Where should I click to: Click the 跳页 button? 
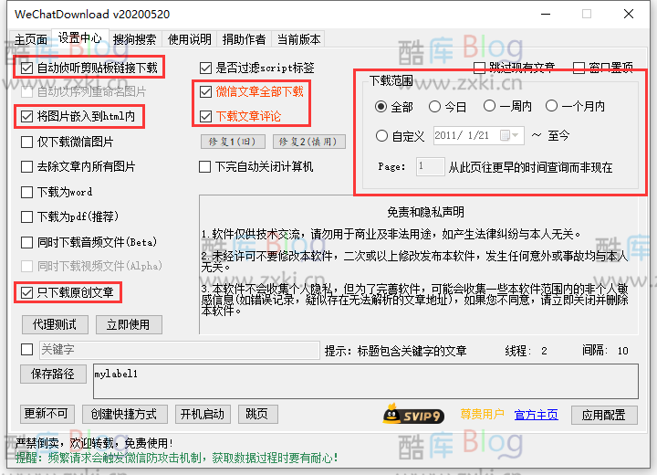[x=256, y=414]
